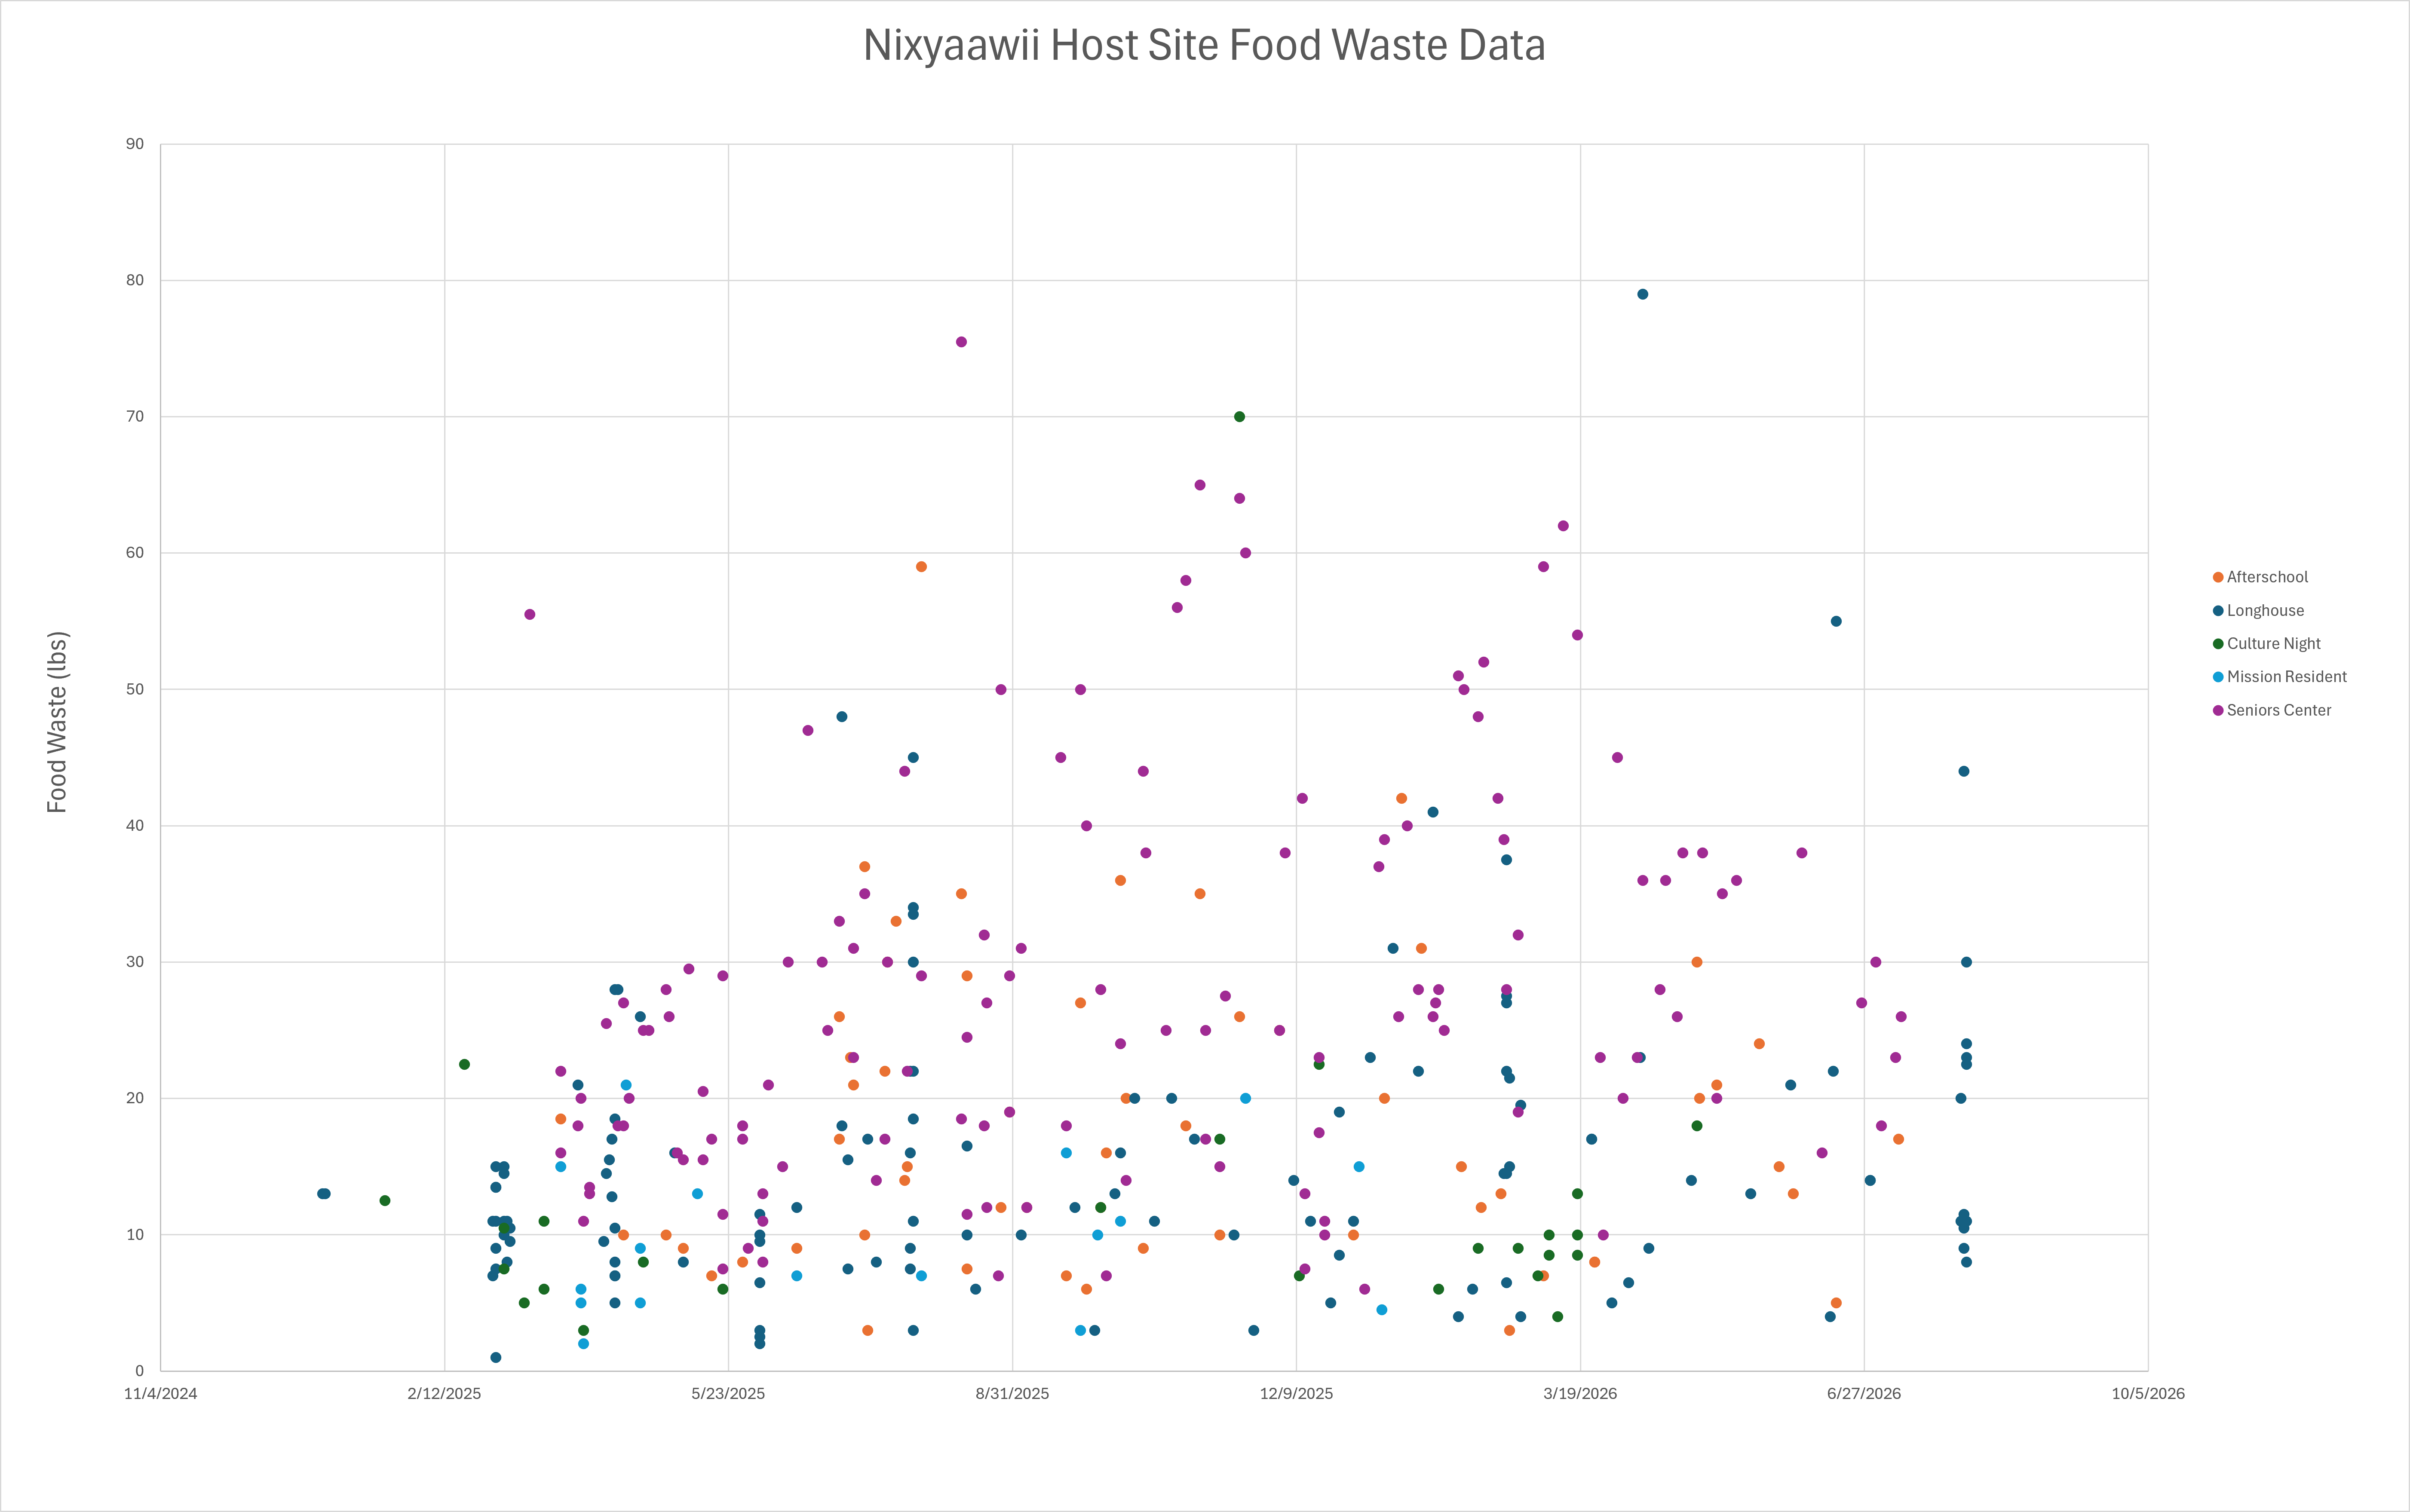
Task: Select the Longhouse point at 55 lbs
Action: coord(1836,621)
